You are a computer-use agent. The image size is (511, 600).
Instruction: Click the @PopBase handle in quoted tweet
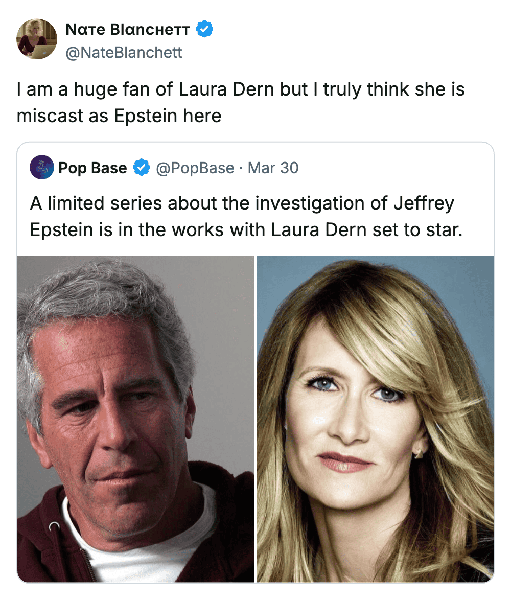coord(195,168)
